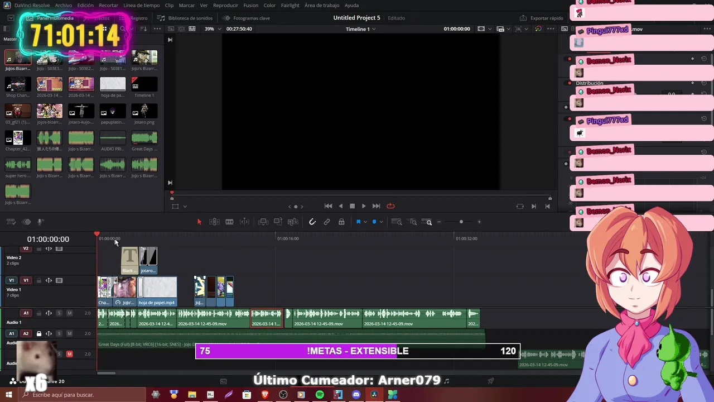Jump to first frame button
Image resolution: width=714 pixels, height=402 pixels.
[328, 206]
